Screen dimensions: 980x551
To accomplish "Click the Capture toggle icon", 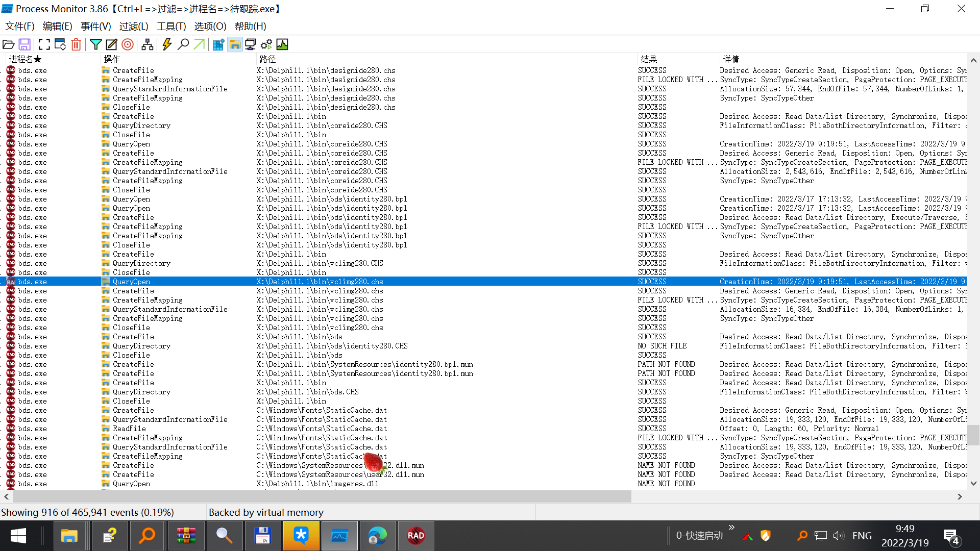I will point(44,45).
